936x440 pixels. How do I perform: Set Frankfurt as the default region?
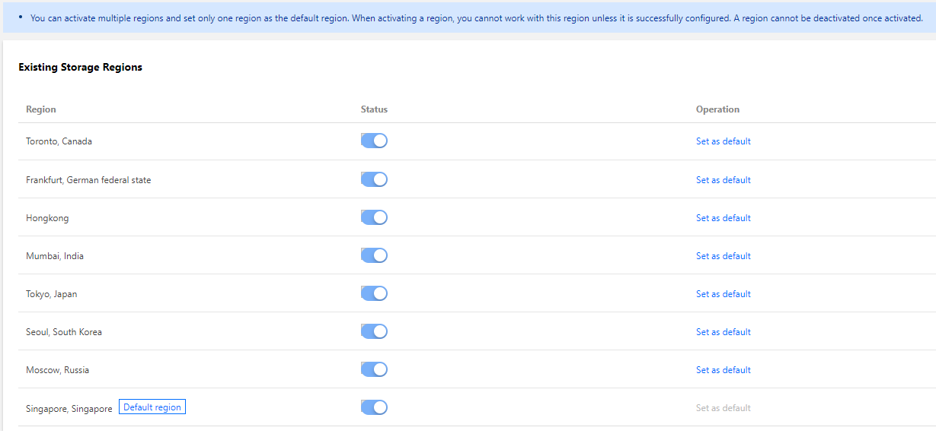tap(723, 180)
